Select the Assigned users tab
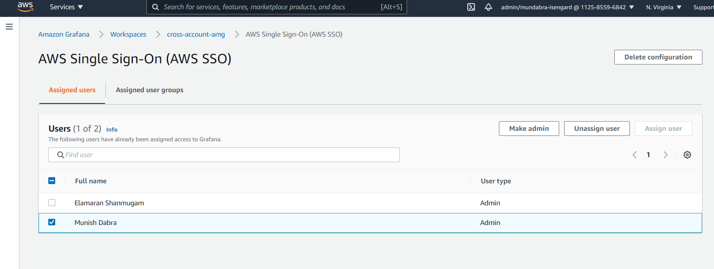This screenshot has width=714, height=269. click(x=72, y=90)
